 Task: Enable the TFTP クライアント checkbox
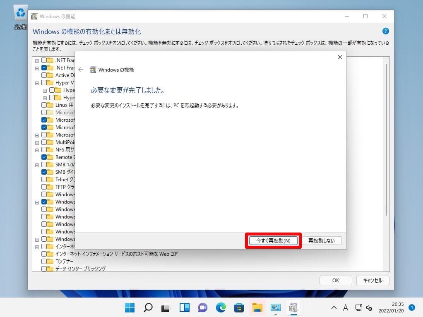(44, 187)
